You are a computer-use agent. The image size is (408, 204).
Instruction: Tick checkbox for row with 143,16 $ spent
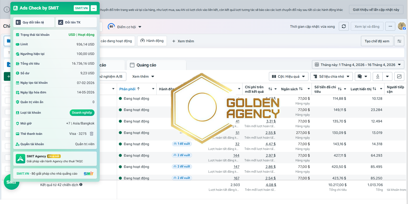(x=8, y=146)
